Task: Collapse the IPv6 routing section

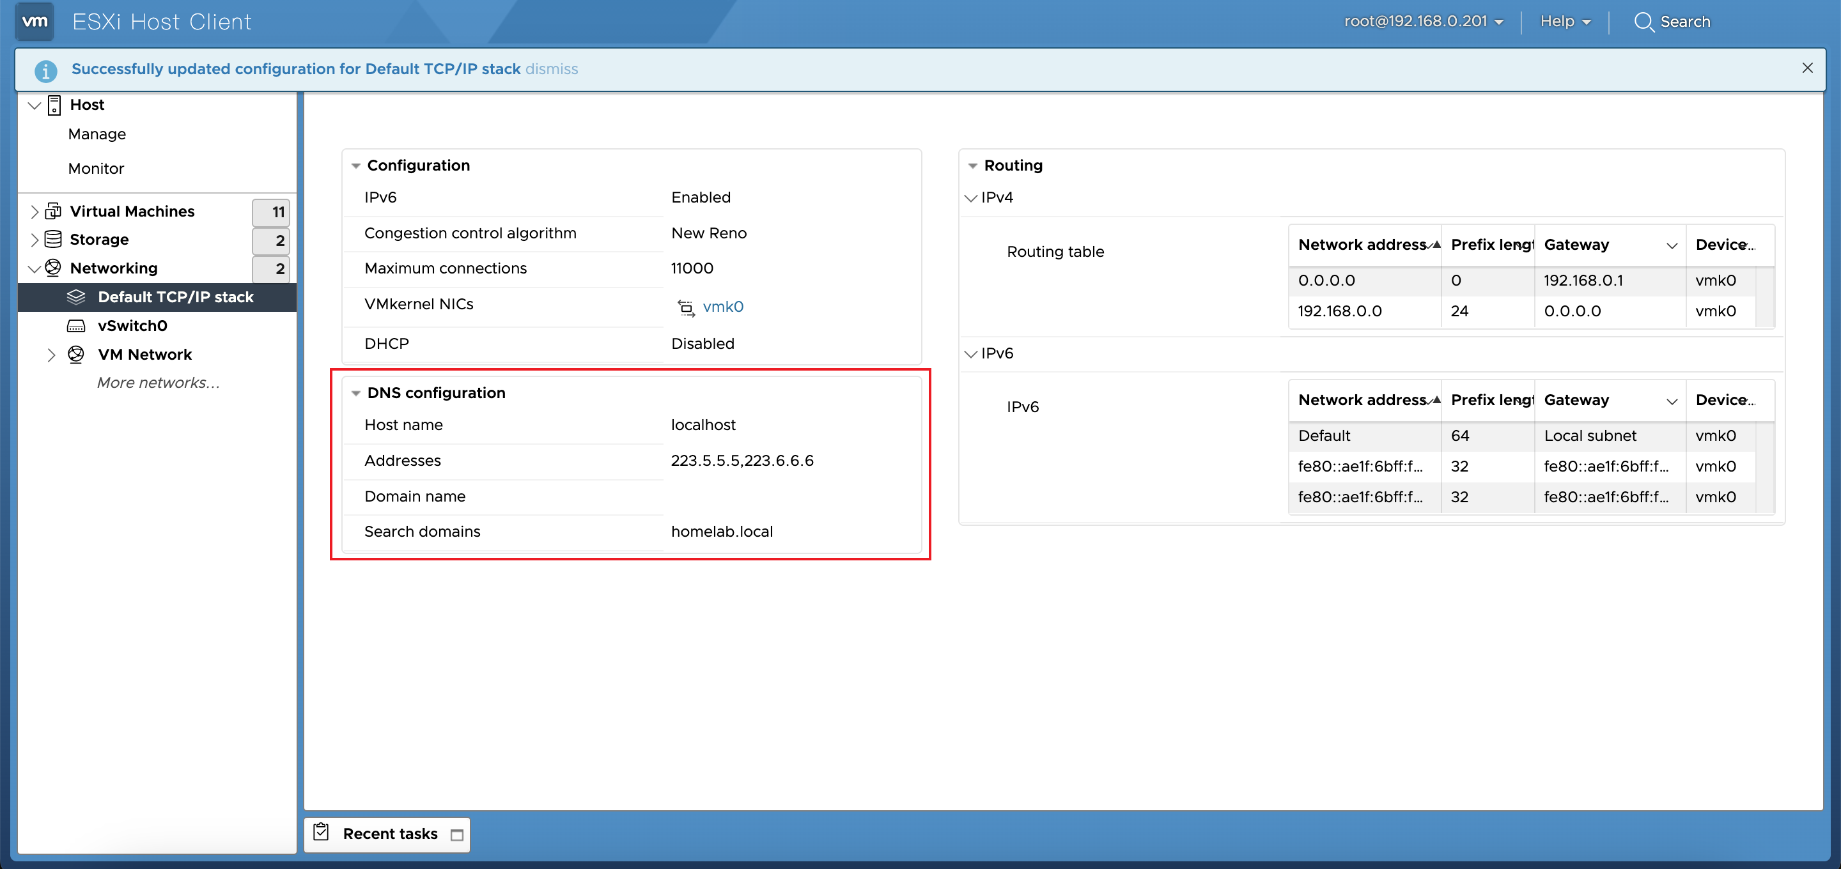Action: coord(970,354)
